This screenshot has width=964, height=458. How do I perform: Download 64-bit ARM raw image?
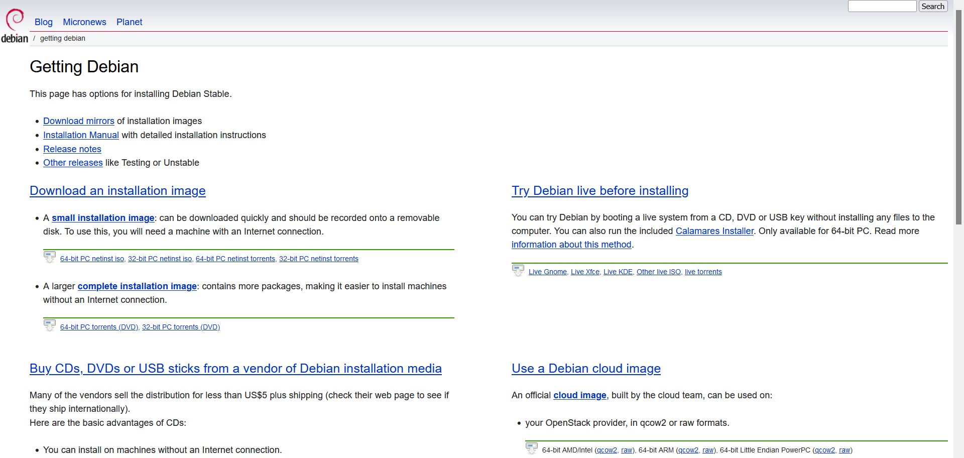pos(708,450)
